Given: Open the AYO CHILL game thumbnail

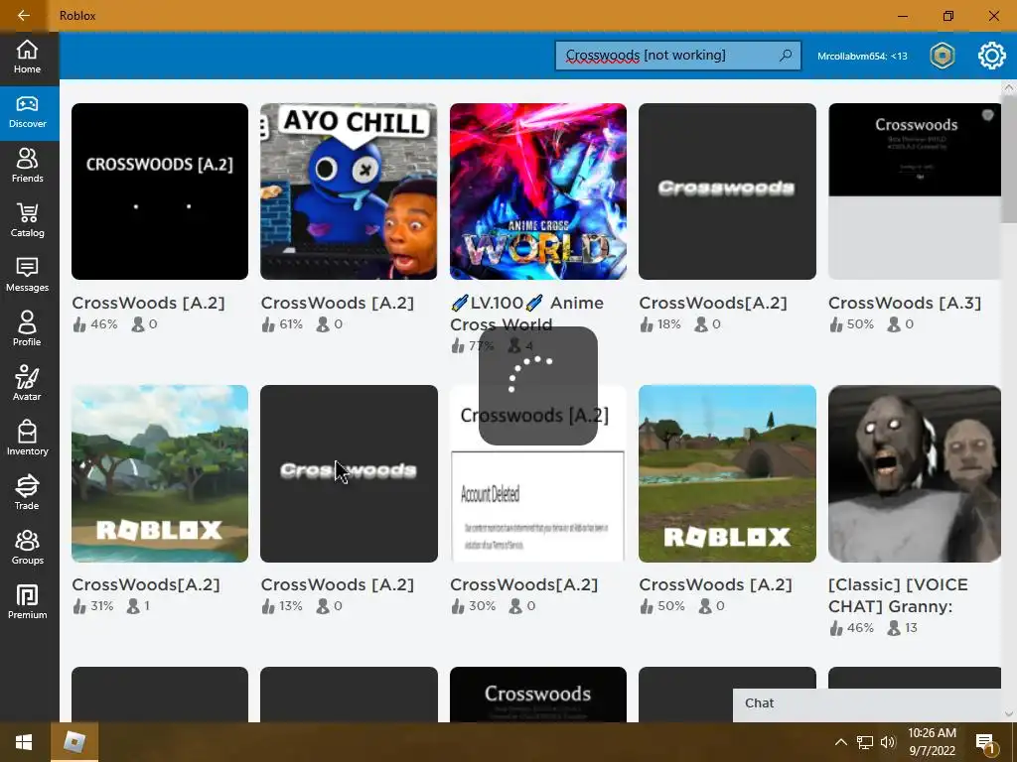Looking at the screenshot, I should [349, 191].
